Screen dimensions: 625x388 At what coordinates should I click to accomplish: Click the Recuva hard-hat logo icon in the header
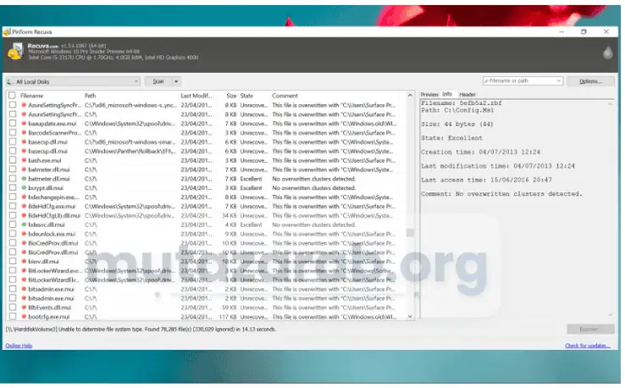[x=15, y=52]
